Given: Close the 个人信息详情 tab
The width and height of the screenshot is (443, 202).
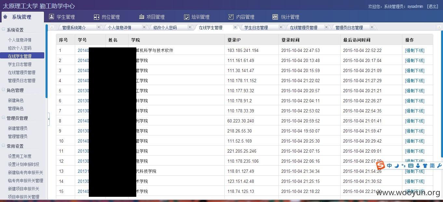Looking at the screenshot, I should pos(144,27).
